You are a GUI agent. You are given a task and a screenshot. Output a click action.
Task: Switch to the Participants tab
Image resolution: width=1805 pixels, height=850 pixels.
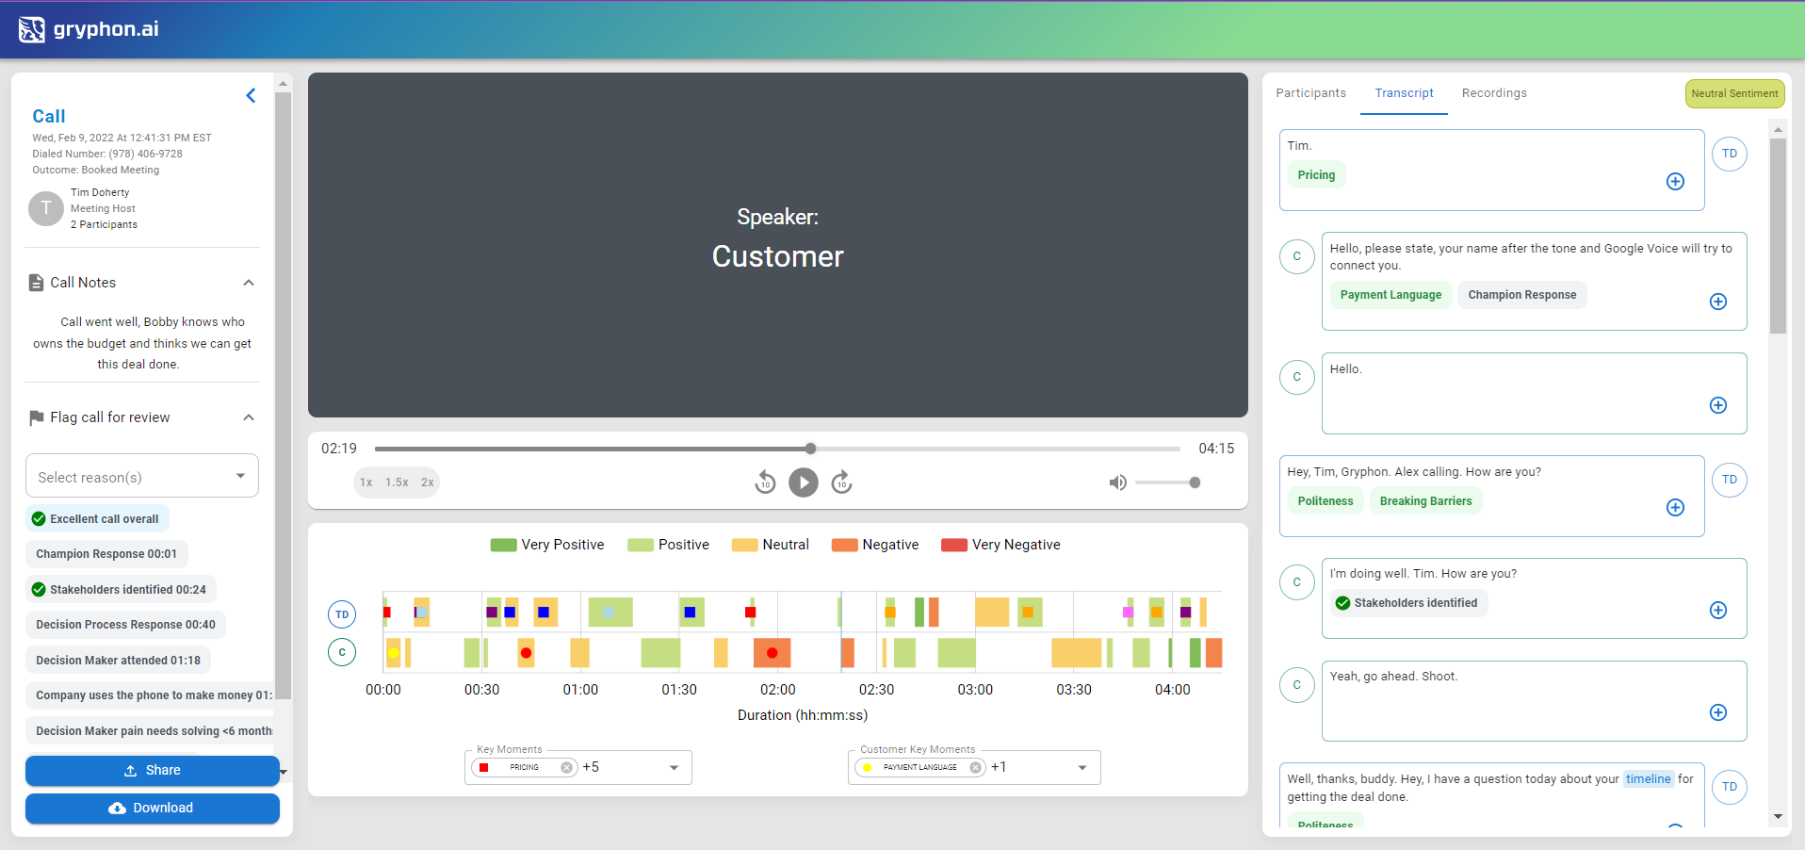[1310, 93]
